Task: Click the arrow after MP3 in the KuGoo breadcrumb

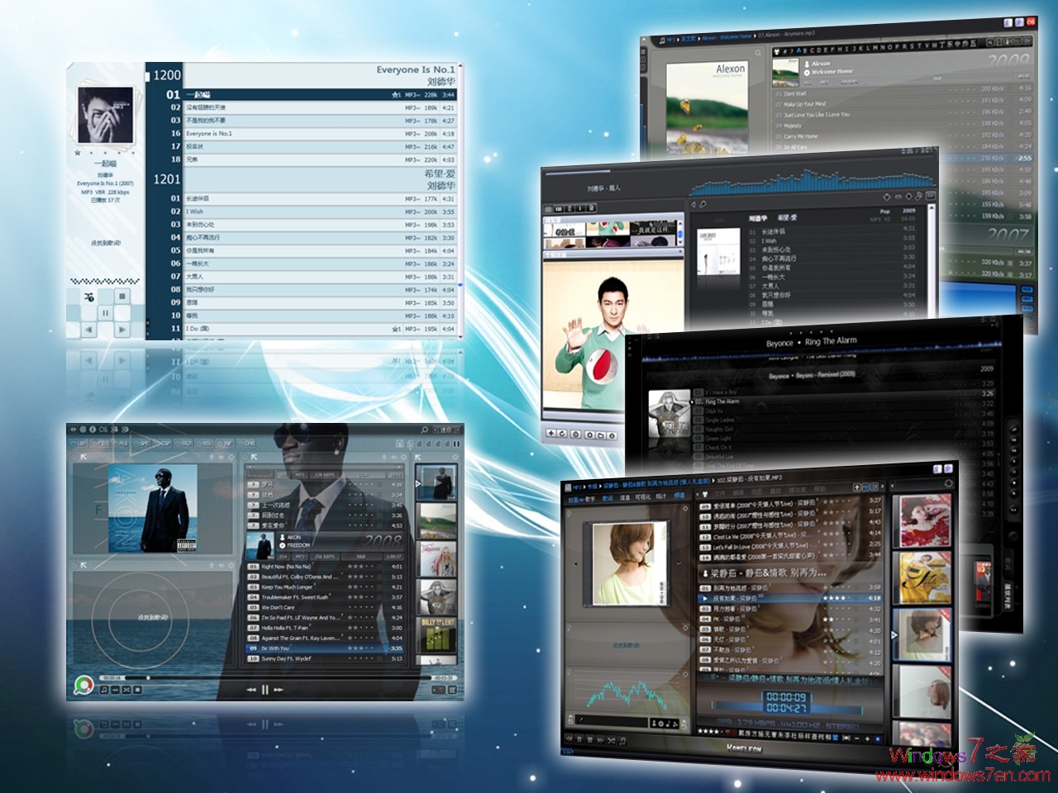Action: [584, 486]
